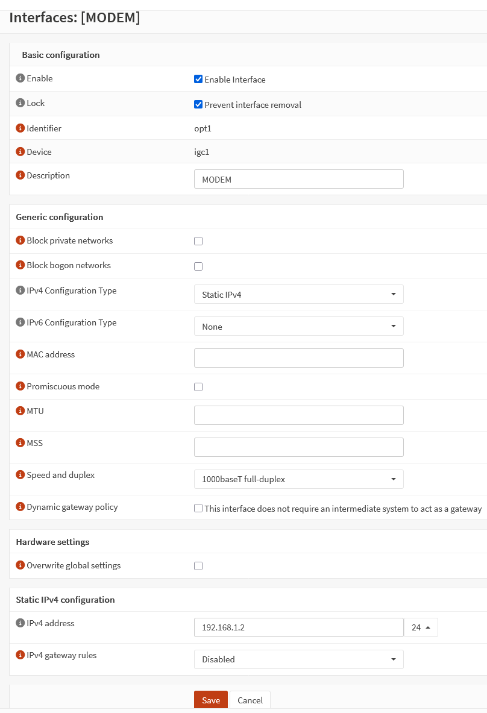Show help for Speed and duplex
The height and width of the screenshot is (713, 487).
pyautogui.click(x=20, y=475)
